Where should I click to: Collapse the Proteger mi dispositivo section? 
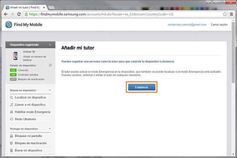coord(50,129)
